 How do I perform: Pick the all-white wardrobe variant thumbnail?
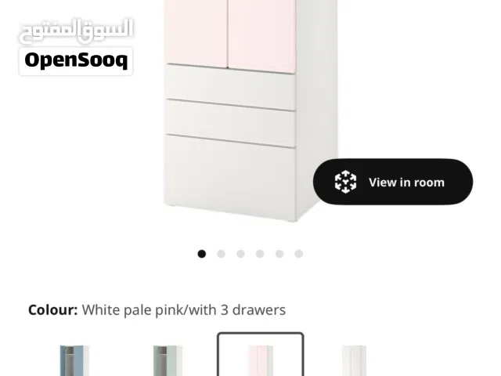pos(354,360)
